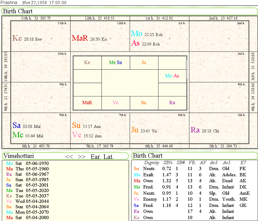Viewport: 258px width, 221px height.
Task: Open the top Birth Chart title bar
Action: pos(129,11)
